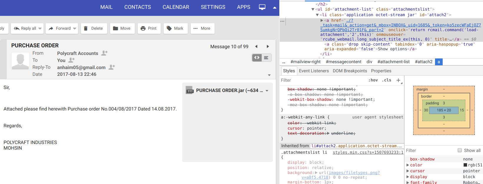This screenshot has height=184, width=483.
Task: Add anhaim05@gmail.com to address book
Action: 112,67
